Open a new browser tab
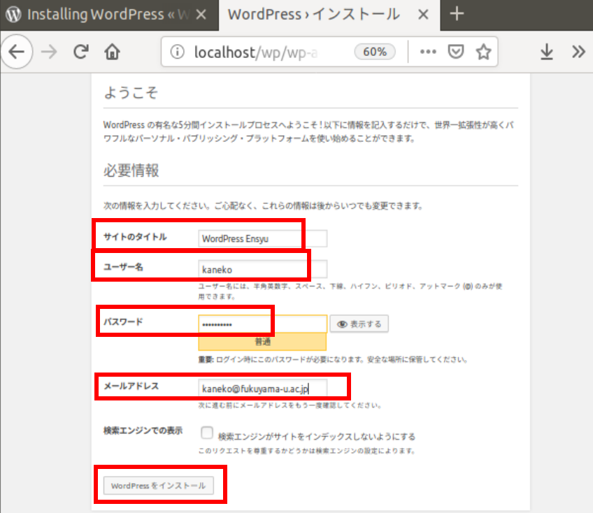This screenshot has height=513, width=593. tap(457, 14)
